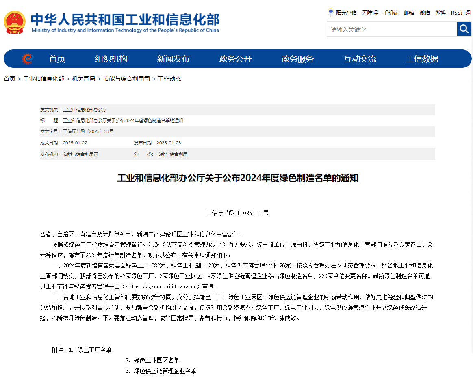Open the 组织机构 navigation menu

111,59
